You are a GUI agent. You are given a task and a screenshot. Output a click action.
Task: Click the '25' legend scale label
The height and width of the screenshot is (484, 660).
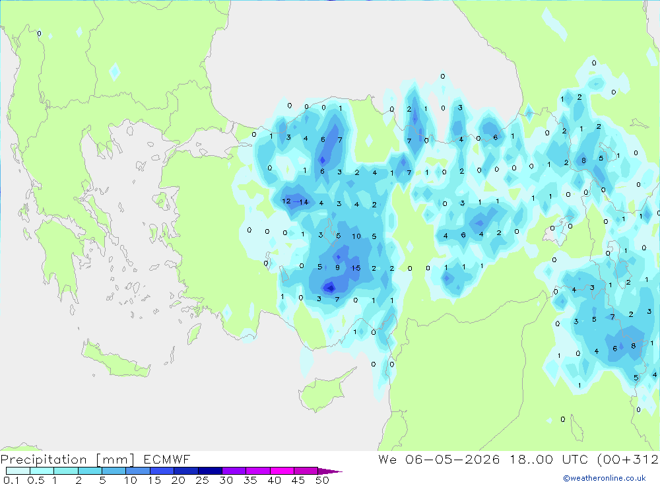(x=203, y=480)
